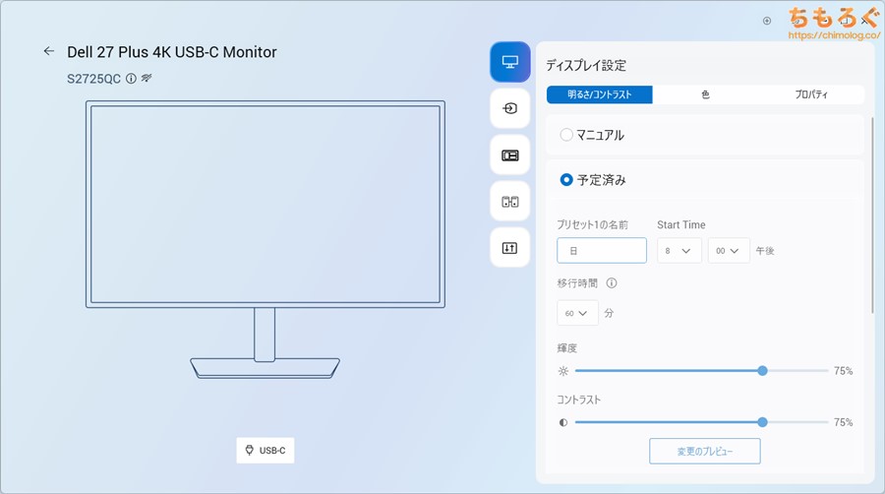This screenshot has height=494, width=885.
Task: Click the info icon beside S2725QC
Action: point(131,78)
